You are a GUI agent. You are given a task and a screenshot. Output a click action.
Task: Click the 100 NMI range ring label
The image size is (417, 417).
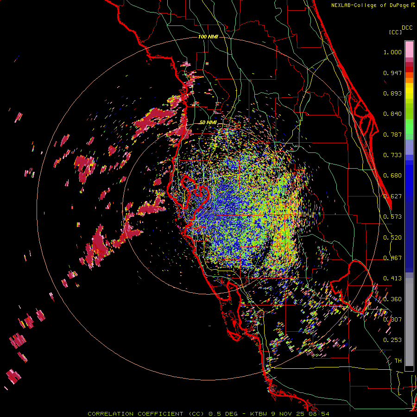[208, 37]
